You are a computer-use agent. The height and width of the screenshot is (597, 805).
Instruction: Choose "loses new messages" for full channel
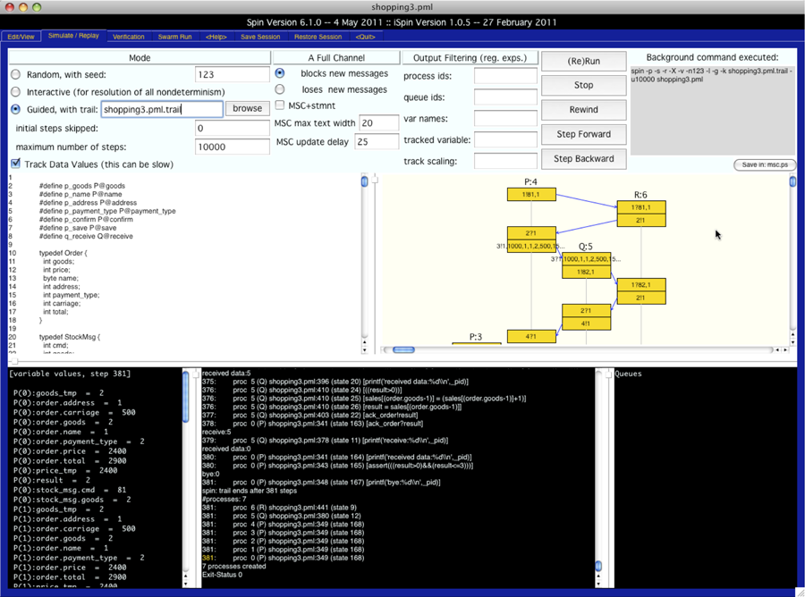coord(280,89)
